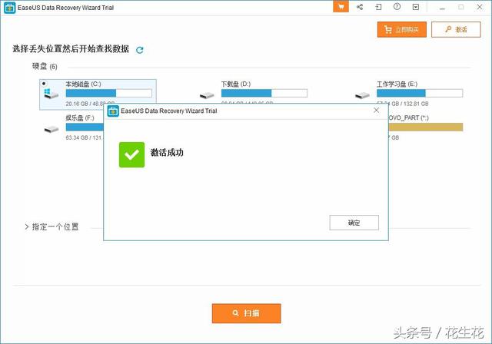Viewport: 492px width, 344px height.
Task: Click the C: drive usage bar
Action: pyautogui.click(x=109, y=93)
